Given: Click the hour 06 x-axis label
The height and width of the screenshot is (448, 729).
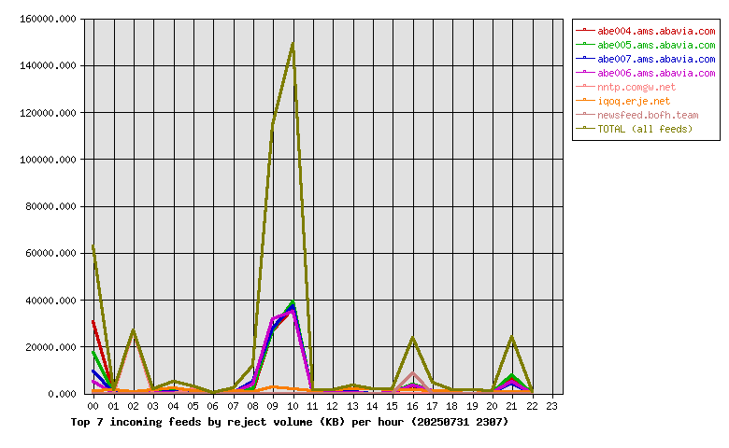Looking at the screenshot, I should pyautogui.click(x=213, y=406).
